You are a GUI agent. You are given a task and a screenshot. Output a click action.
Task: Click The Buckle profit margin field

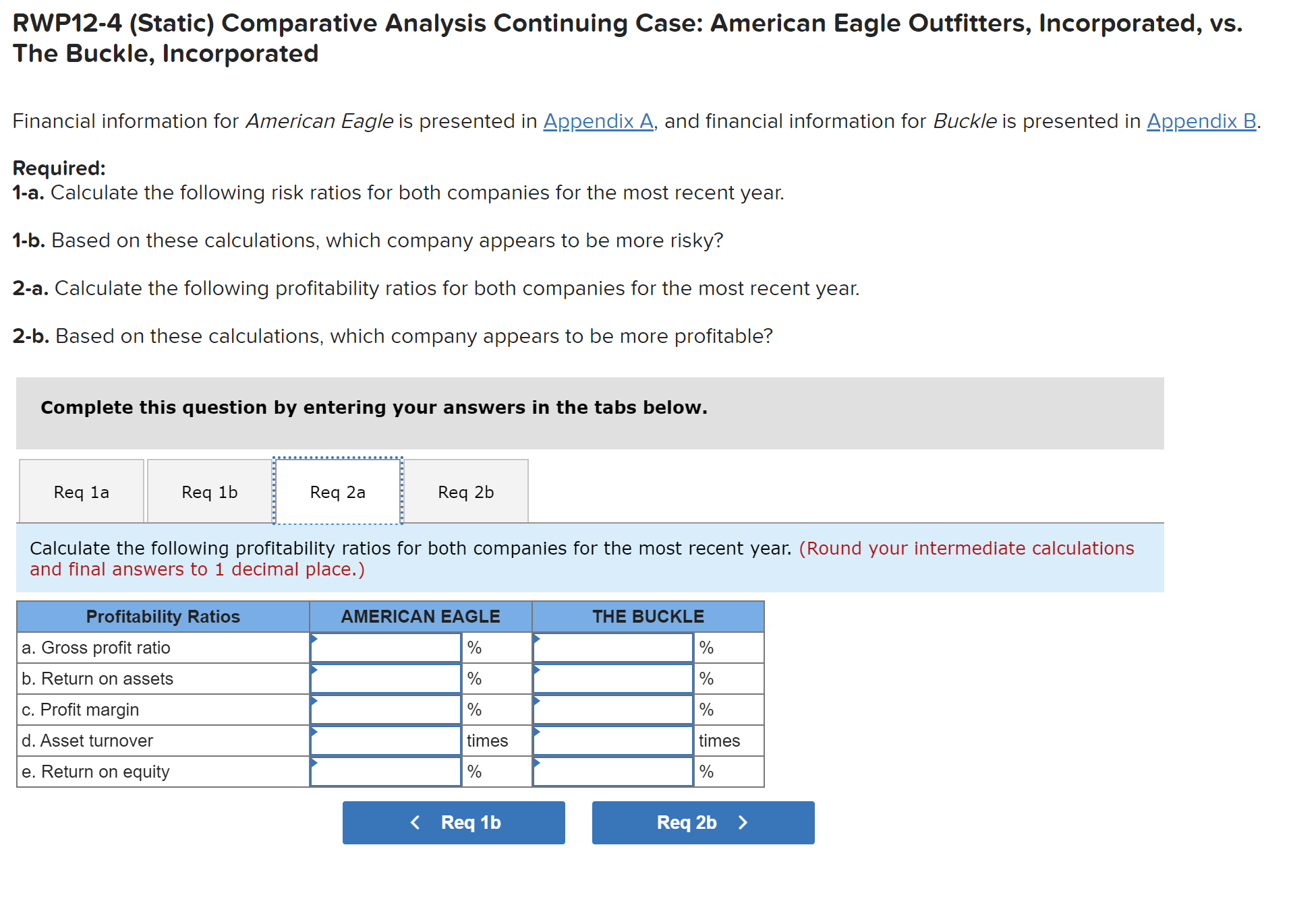pyautogui.click(x=612, y=709)
